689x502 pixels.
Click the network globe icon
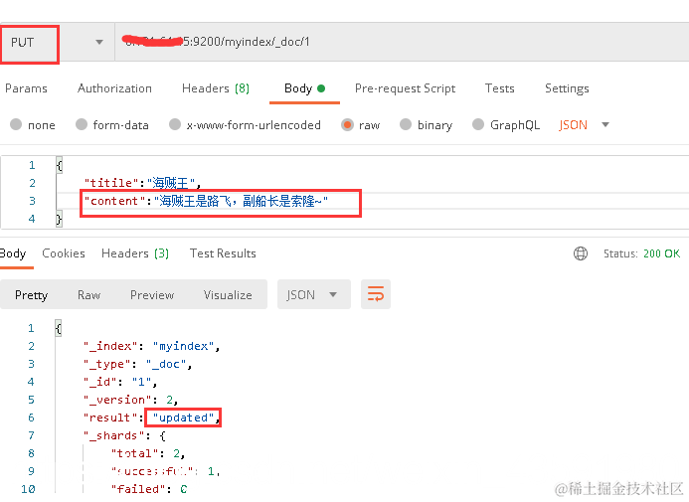(x=581, y=253)
